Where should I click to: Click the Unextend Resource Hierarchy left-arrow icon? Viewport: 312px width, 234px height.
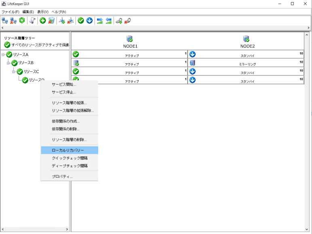tap(108, 21)
